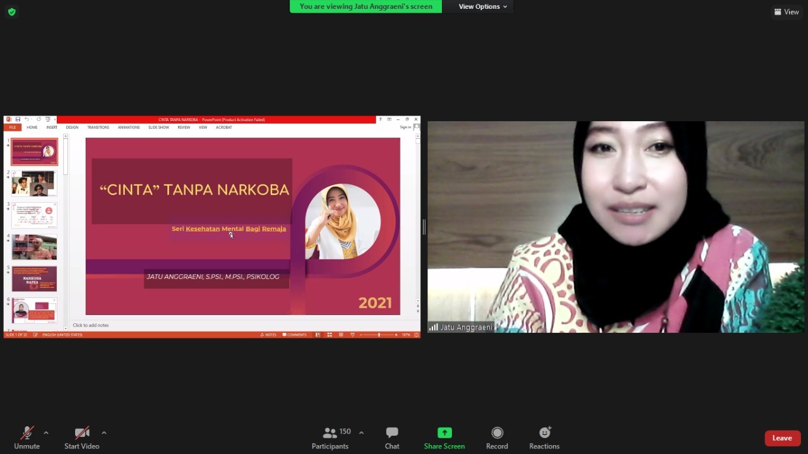Open the Participants panel
Image resolution: width=808 pixels, height=454 pixels.
point(330,438)
